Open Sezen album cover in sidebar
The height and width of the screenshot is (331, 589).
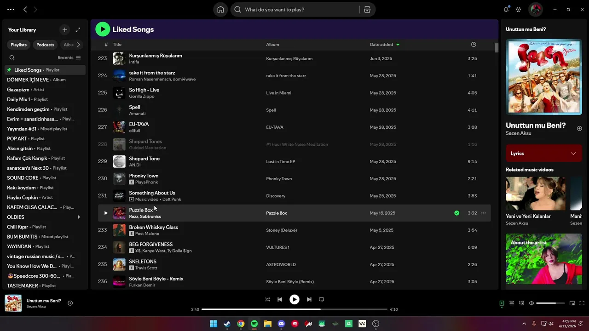543,77
